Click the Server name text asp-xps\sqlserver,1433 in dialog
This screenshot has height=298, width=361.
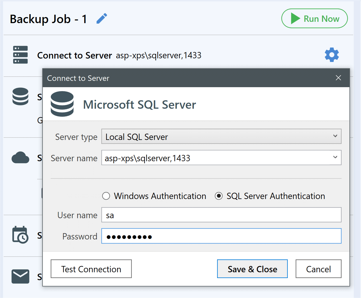(147, 158)
